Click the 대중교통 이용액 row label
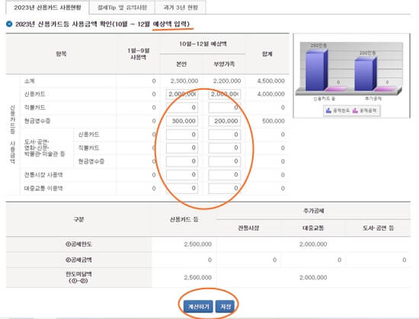This screenshot has width=419, height=319. tap(43, 188)
